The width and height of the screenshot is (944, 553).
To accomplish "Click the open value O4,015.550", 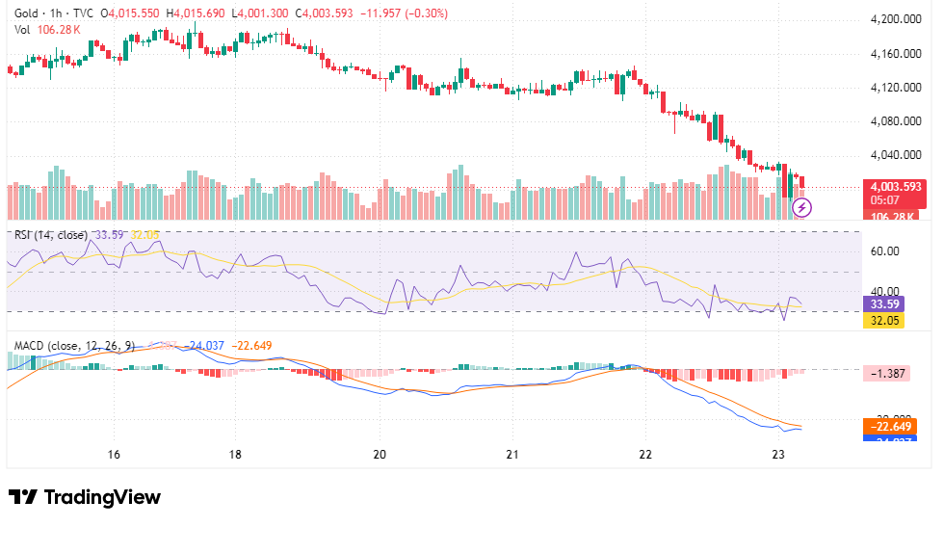I will [x=130, y=13].
